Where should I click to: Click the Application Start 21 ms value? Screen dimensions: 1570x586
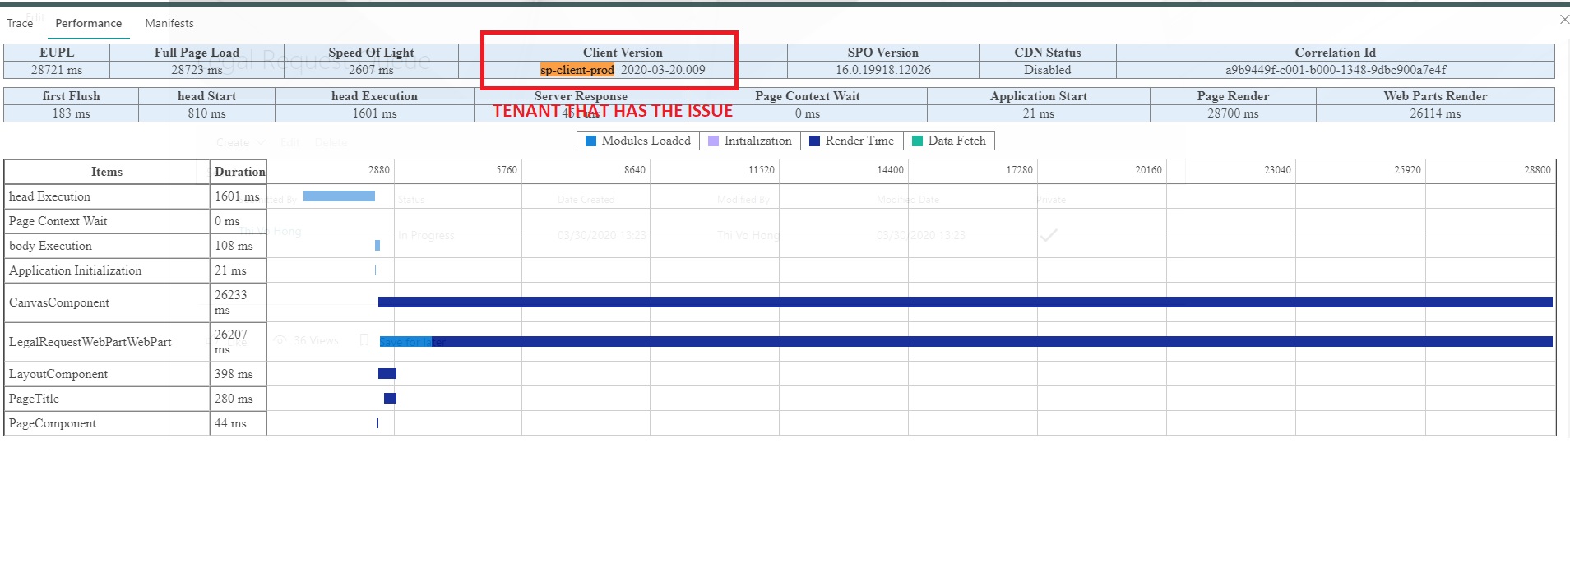coord(1039,113)
